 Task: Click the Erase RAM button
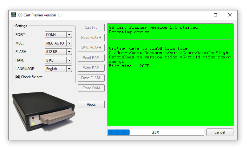91,88
